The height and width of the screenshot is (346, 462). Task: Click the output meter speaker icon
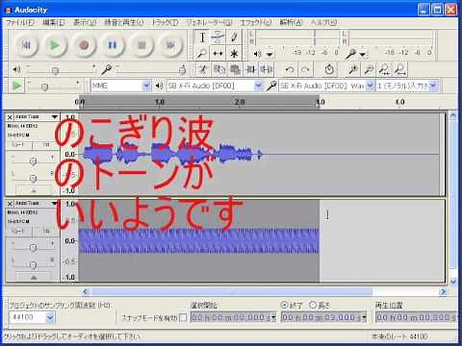pos(258,54)
